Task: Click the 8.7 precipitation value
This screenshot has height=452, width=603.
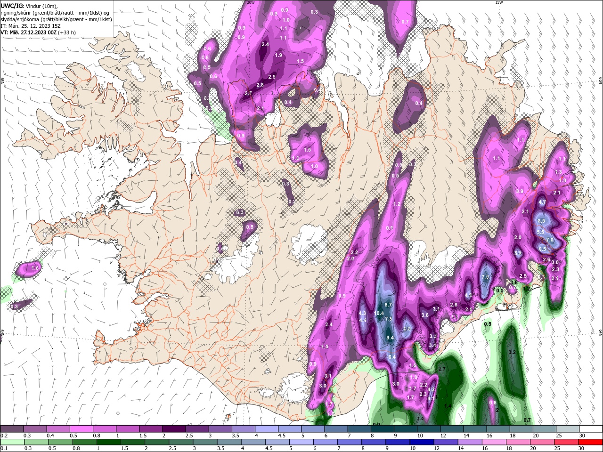Action: [x=389, y=305]
